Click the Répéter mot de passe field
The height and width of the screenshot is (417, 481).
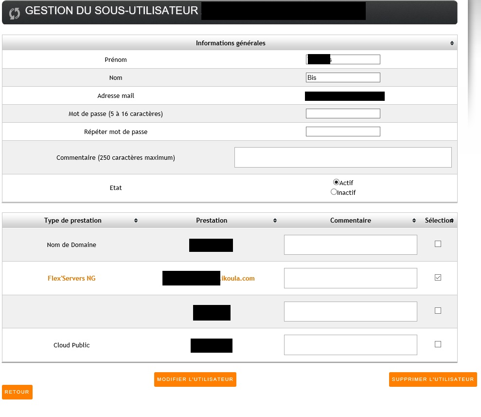tap(343, 132)
